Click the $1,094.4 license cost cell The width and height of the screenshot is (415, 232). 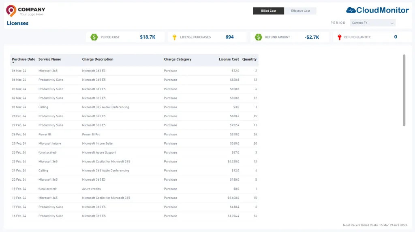233,216
